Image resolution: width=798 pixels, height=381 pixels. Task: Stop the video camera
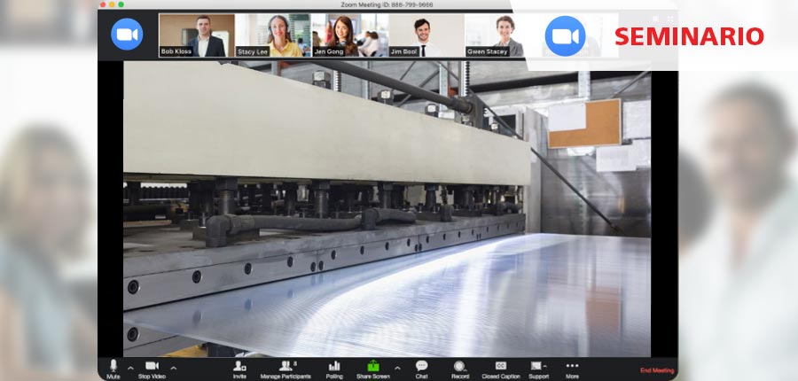152,367
